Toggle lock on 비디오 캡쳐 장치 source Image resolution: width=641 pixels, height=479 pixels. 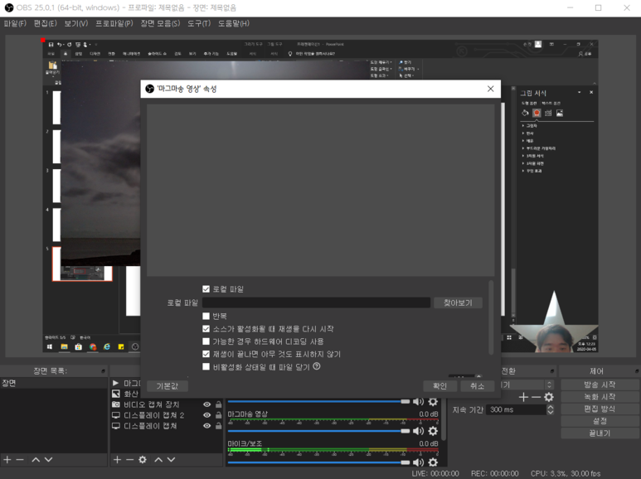pyautogui.click(x=219, y=404)
